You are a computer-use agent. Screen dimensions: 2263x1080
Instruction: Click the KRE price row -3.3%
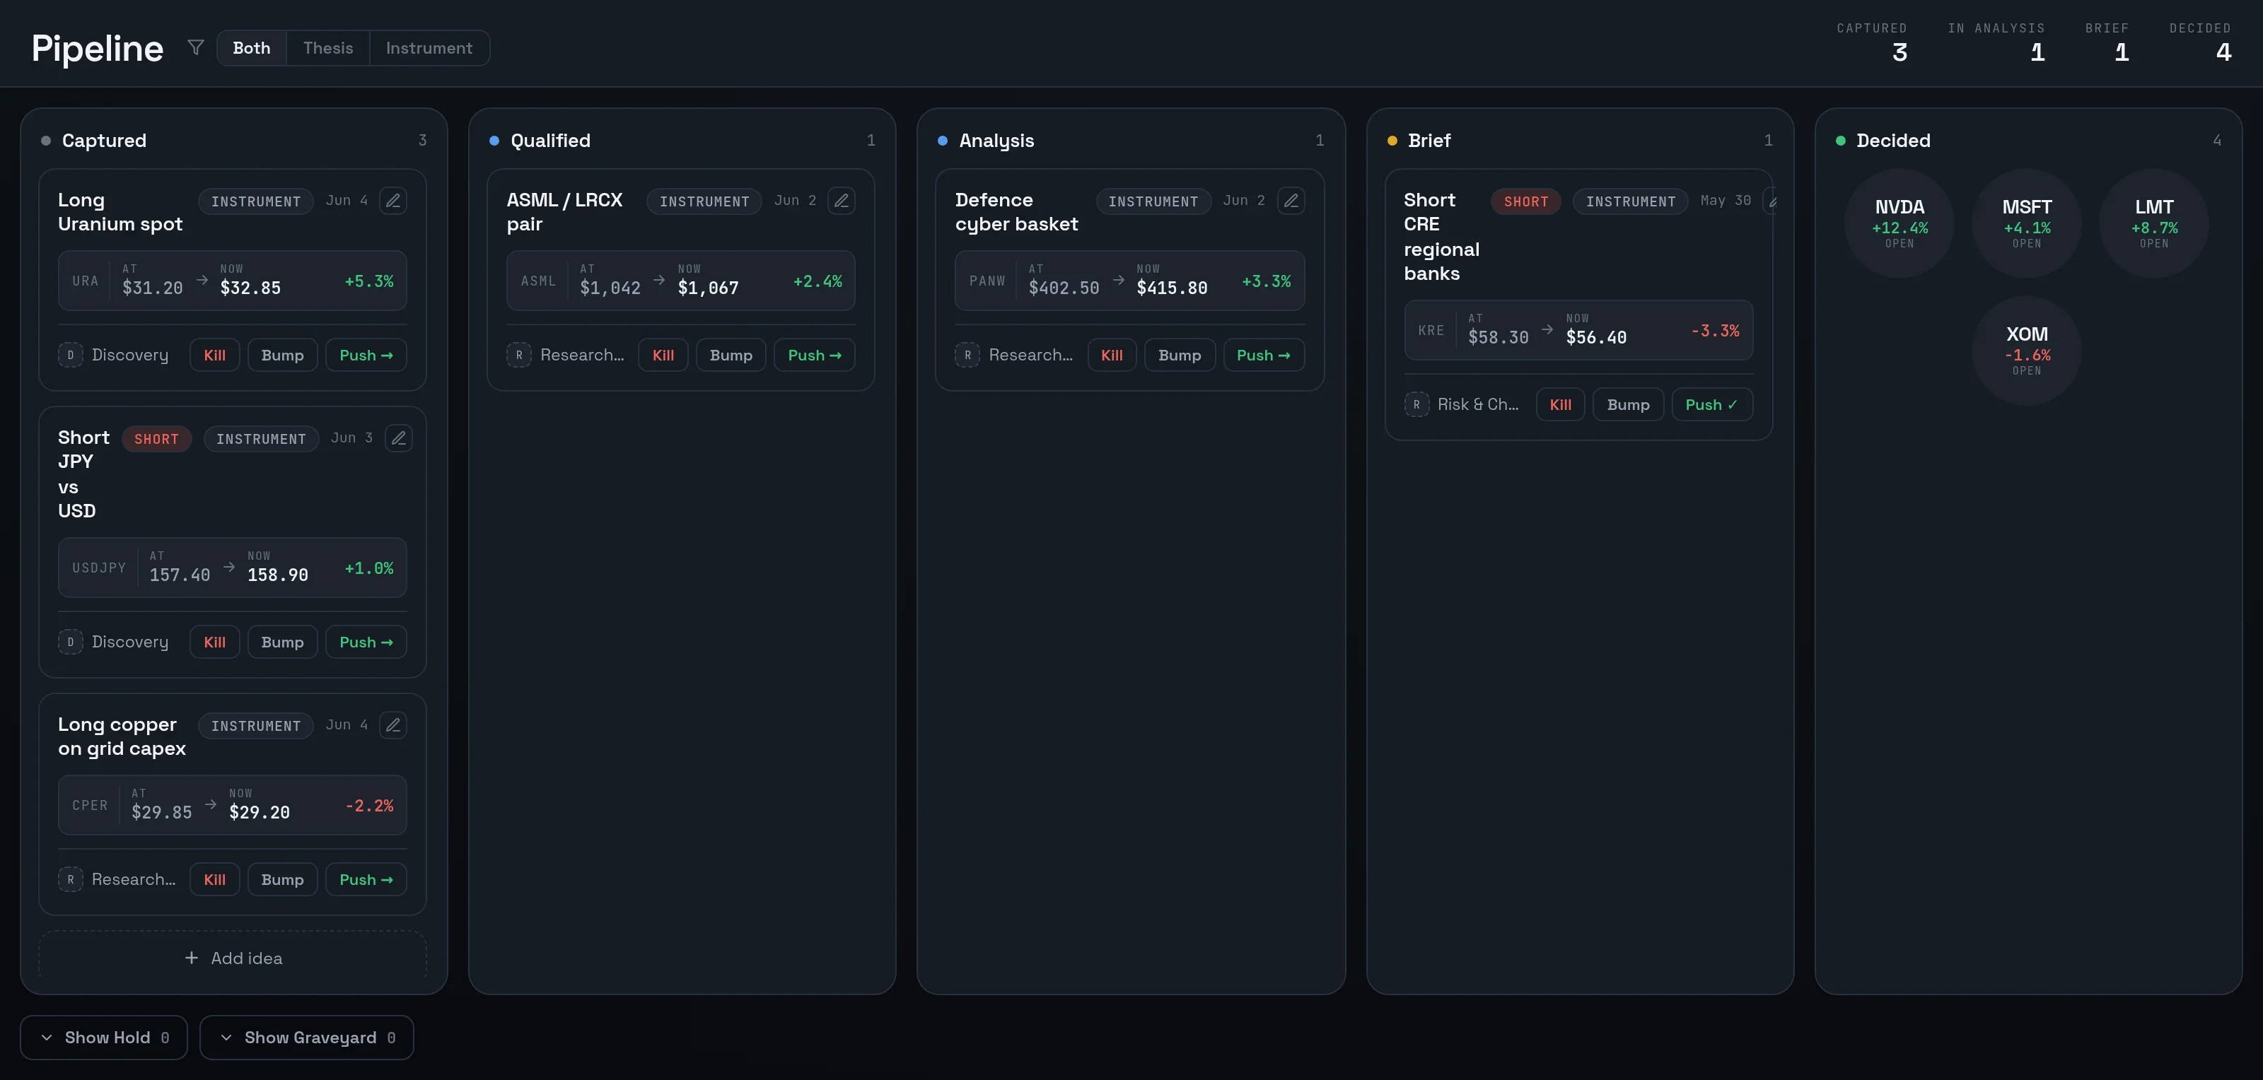click(x=1578, y=330)
